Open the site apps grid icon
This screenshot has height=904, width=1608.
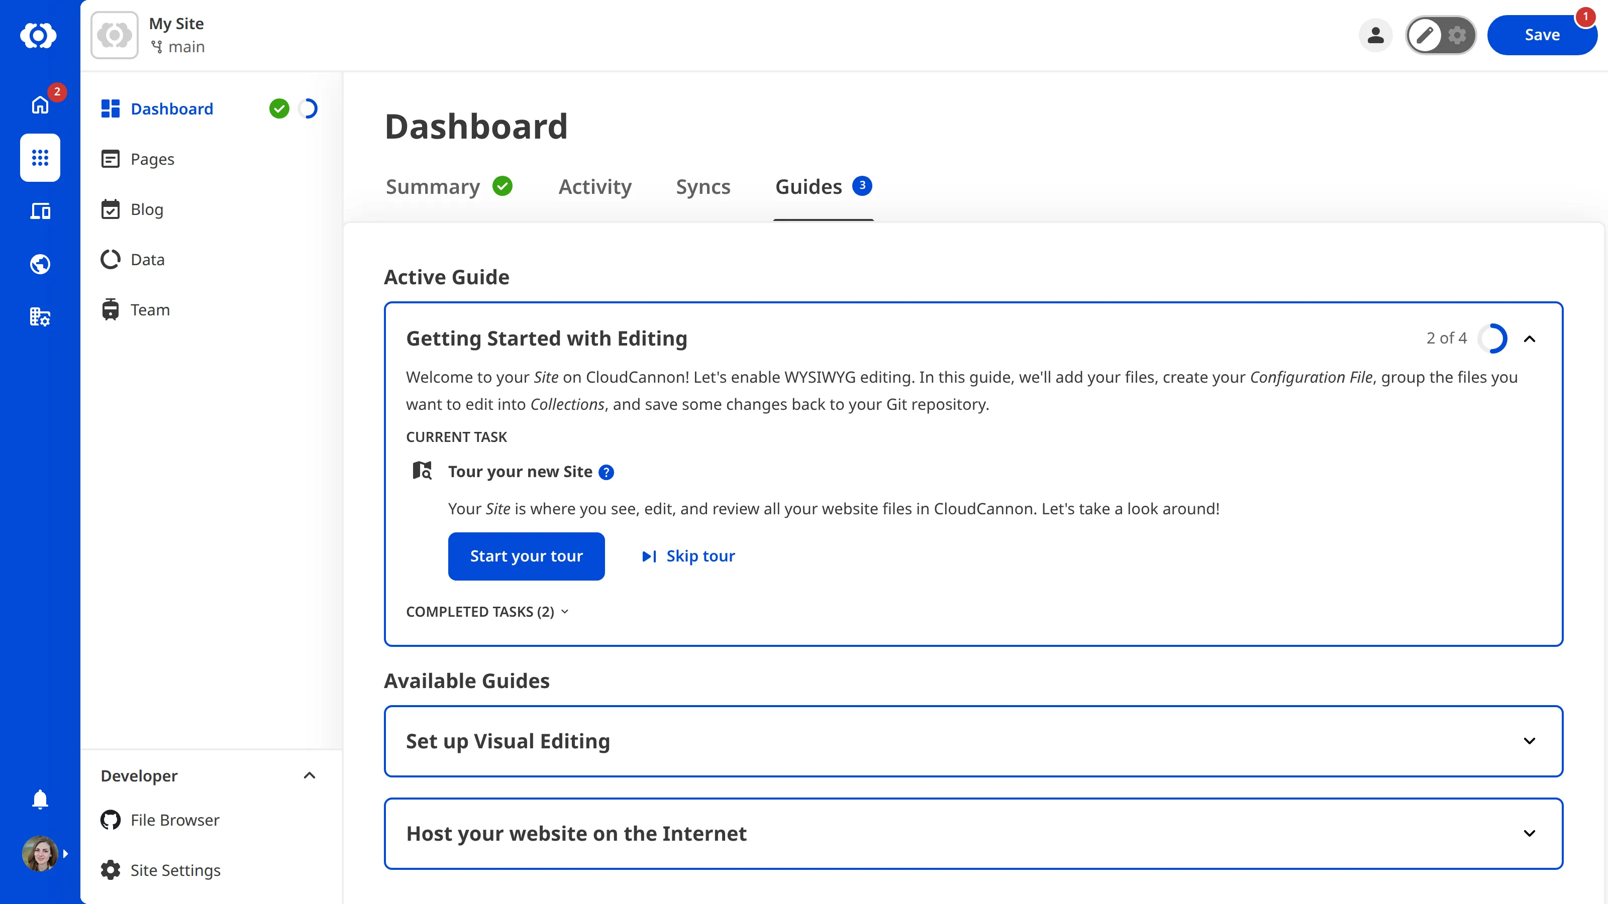click(x=40, y=158)
